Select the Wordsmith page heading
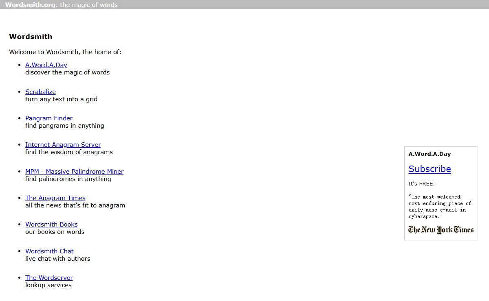The image size is (489, 301). point(31,37)
